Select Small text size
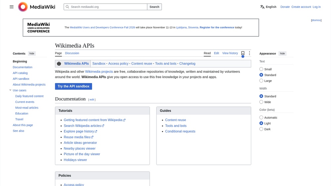Image resolution: width=331 pixels, height=186 pixels. coord(261,69)
